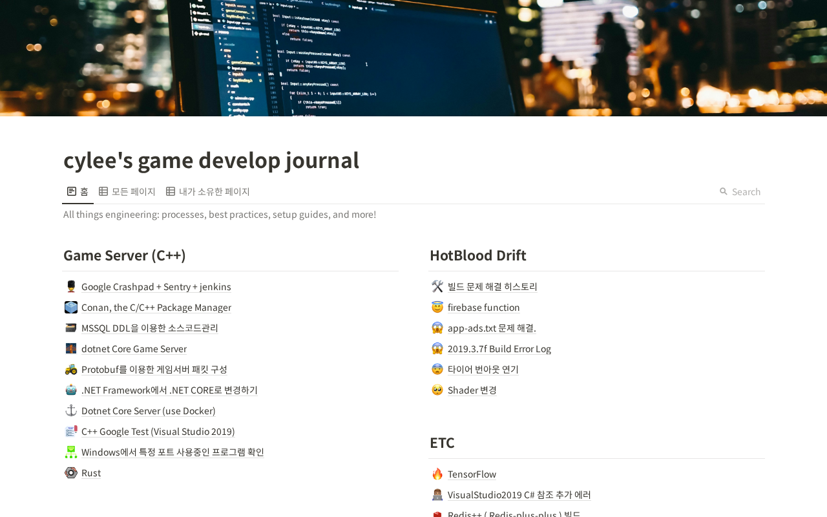Click the tractor icon beside Protobuf entry
The image size is (827, 517).
click(71, 369)
